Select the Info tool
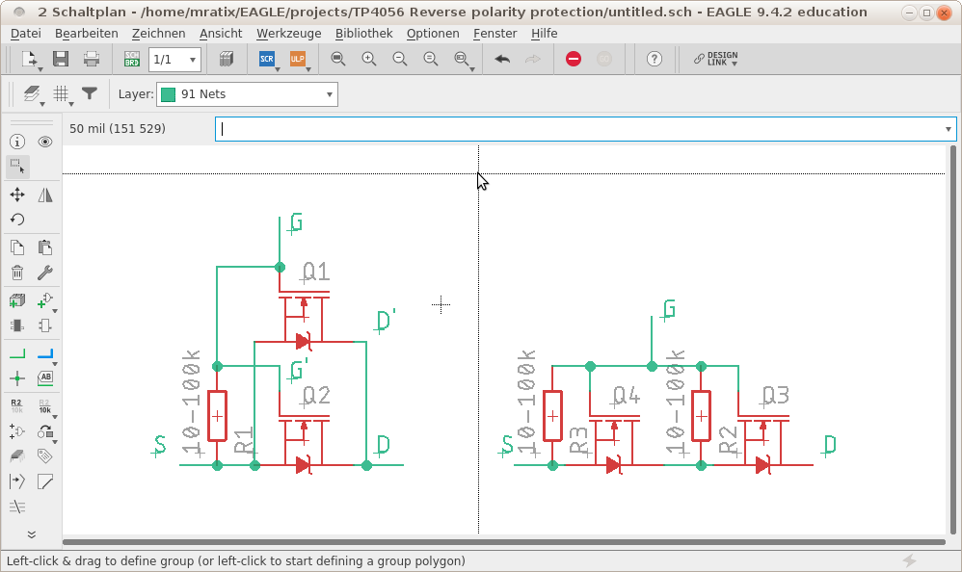Viewport: 962px width, 572px height. [x=17, y=142]
